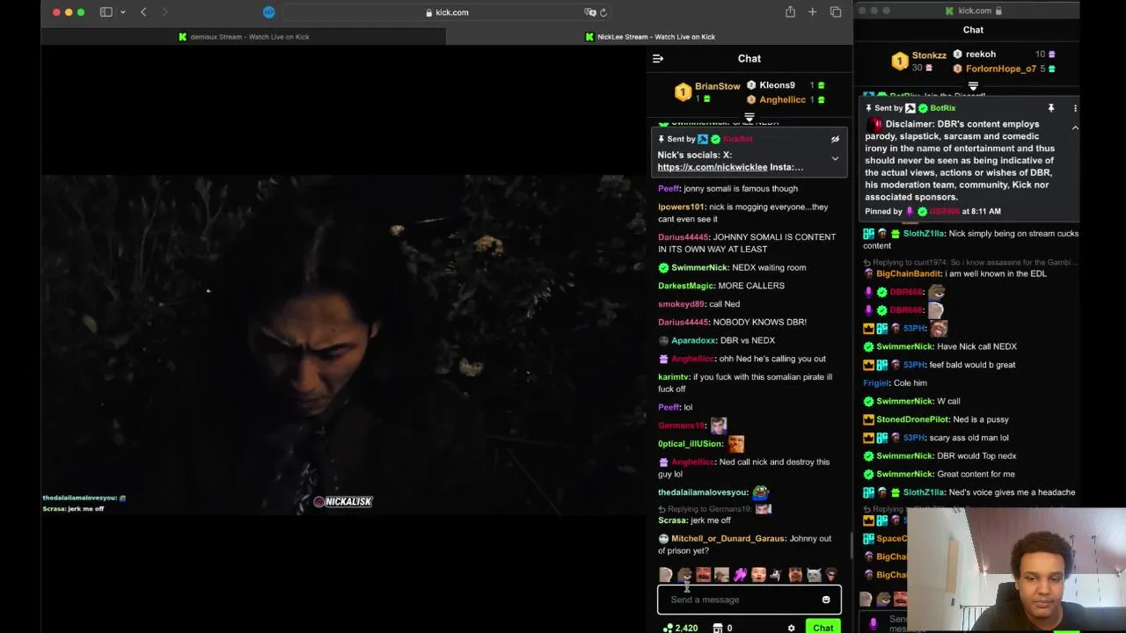The image size is (1126, 633).
Task: Click username Mitchell_or_Dunard_Garaus in chat
Action: click(728, 539)
